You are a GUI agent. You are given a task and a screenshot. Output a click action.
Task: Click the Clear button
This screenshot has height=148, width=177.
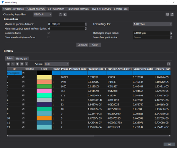pyautogui.click(x=95, y=45)
